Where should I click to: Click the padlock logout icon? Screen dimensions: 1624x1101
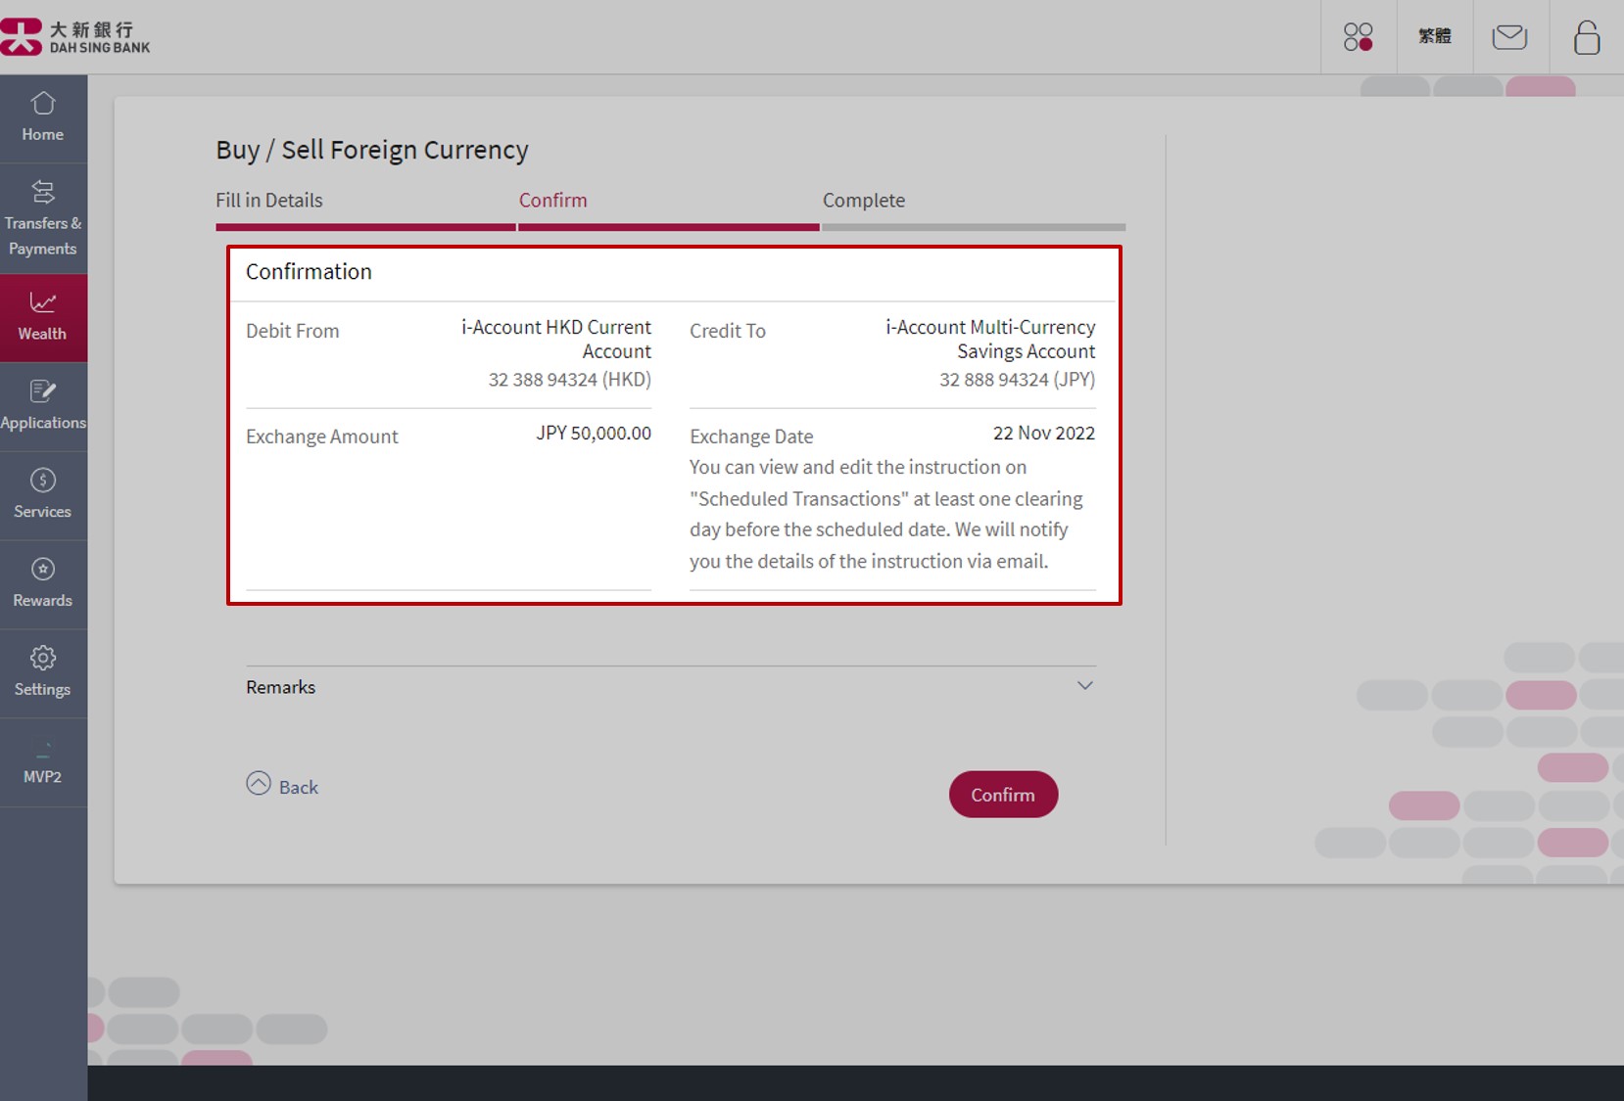(x=1587, y=37)
